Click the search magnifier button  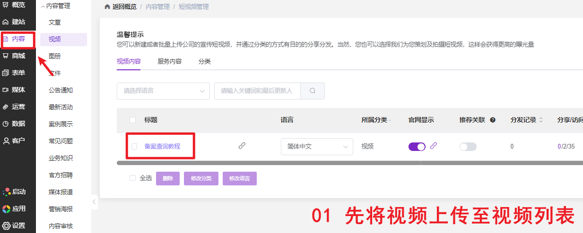[313, 91]
